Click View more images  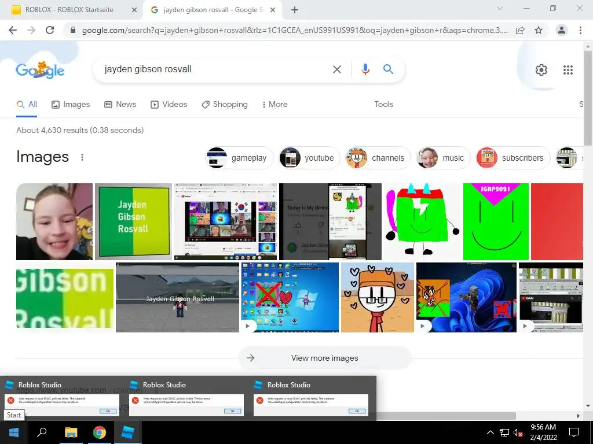324,358
